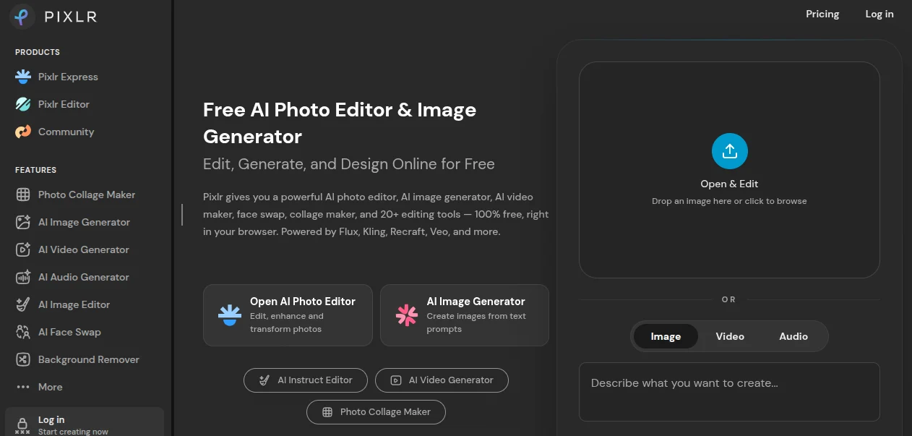Click the Background Remover icon

pyautogui.click(x=23, y=359)
